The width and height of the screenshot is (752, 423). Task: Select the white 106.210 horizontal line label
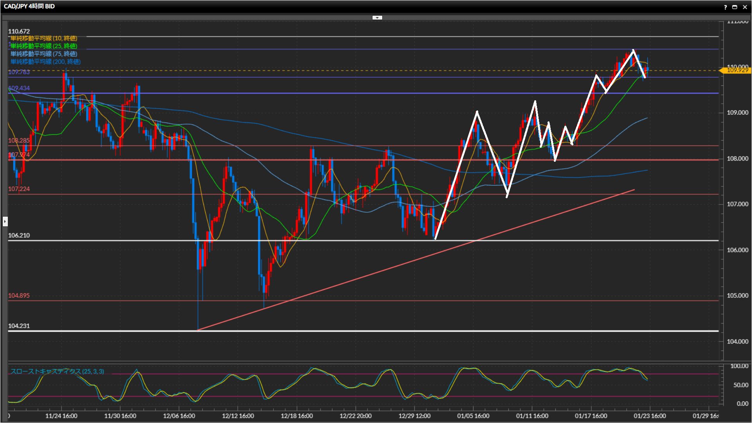(19, 235)
